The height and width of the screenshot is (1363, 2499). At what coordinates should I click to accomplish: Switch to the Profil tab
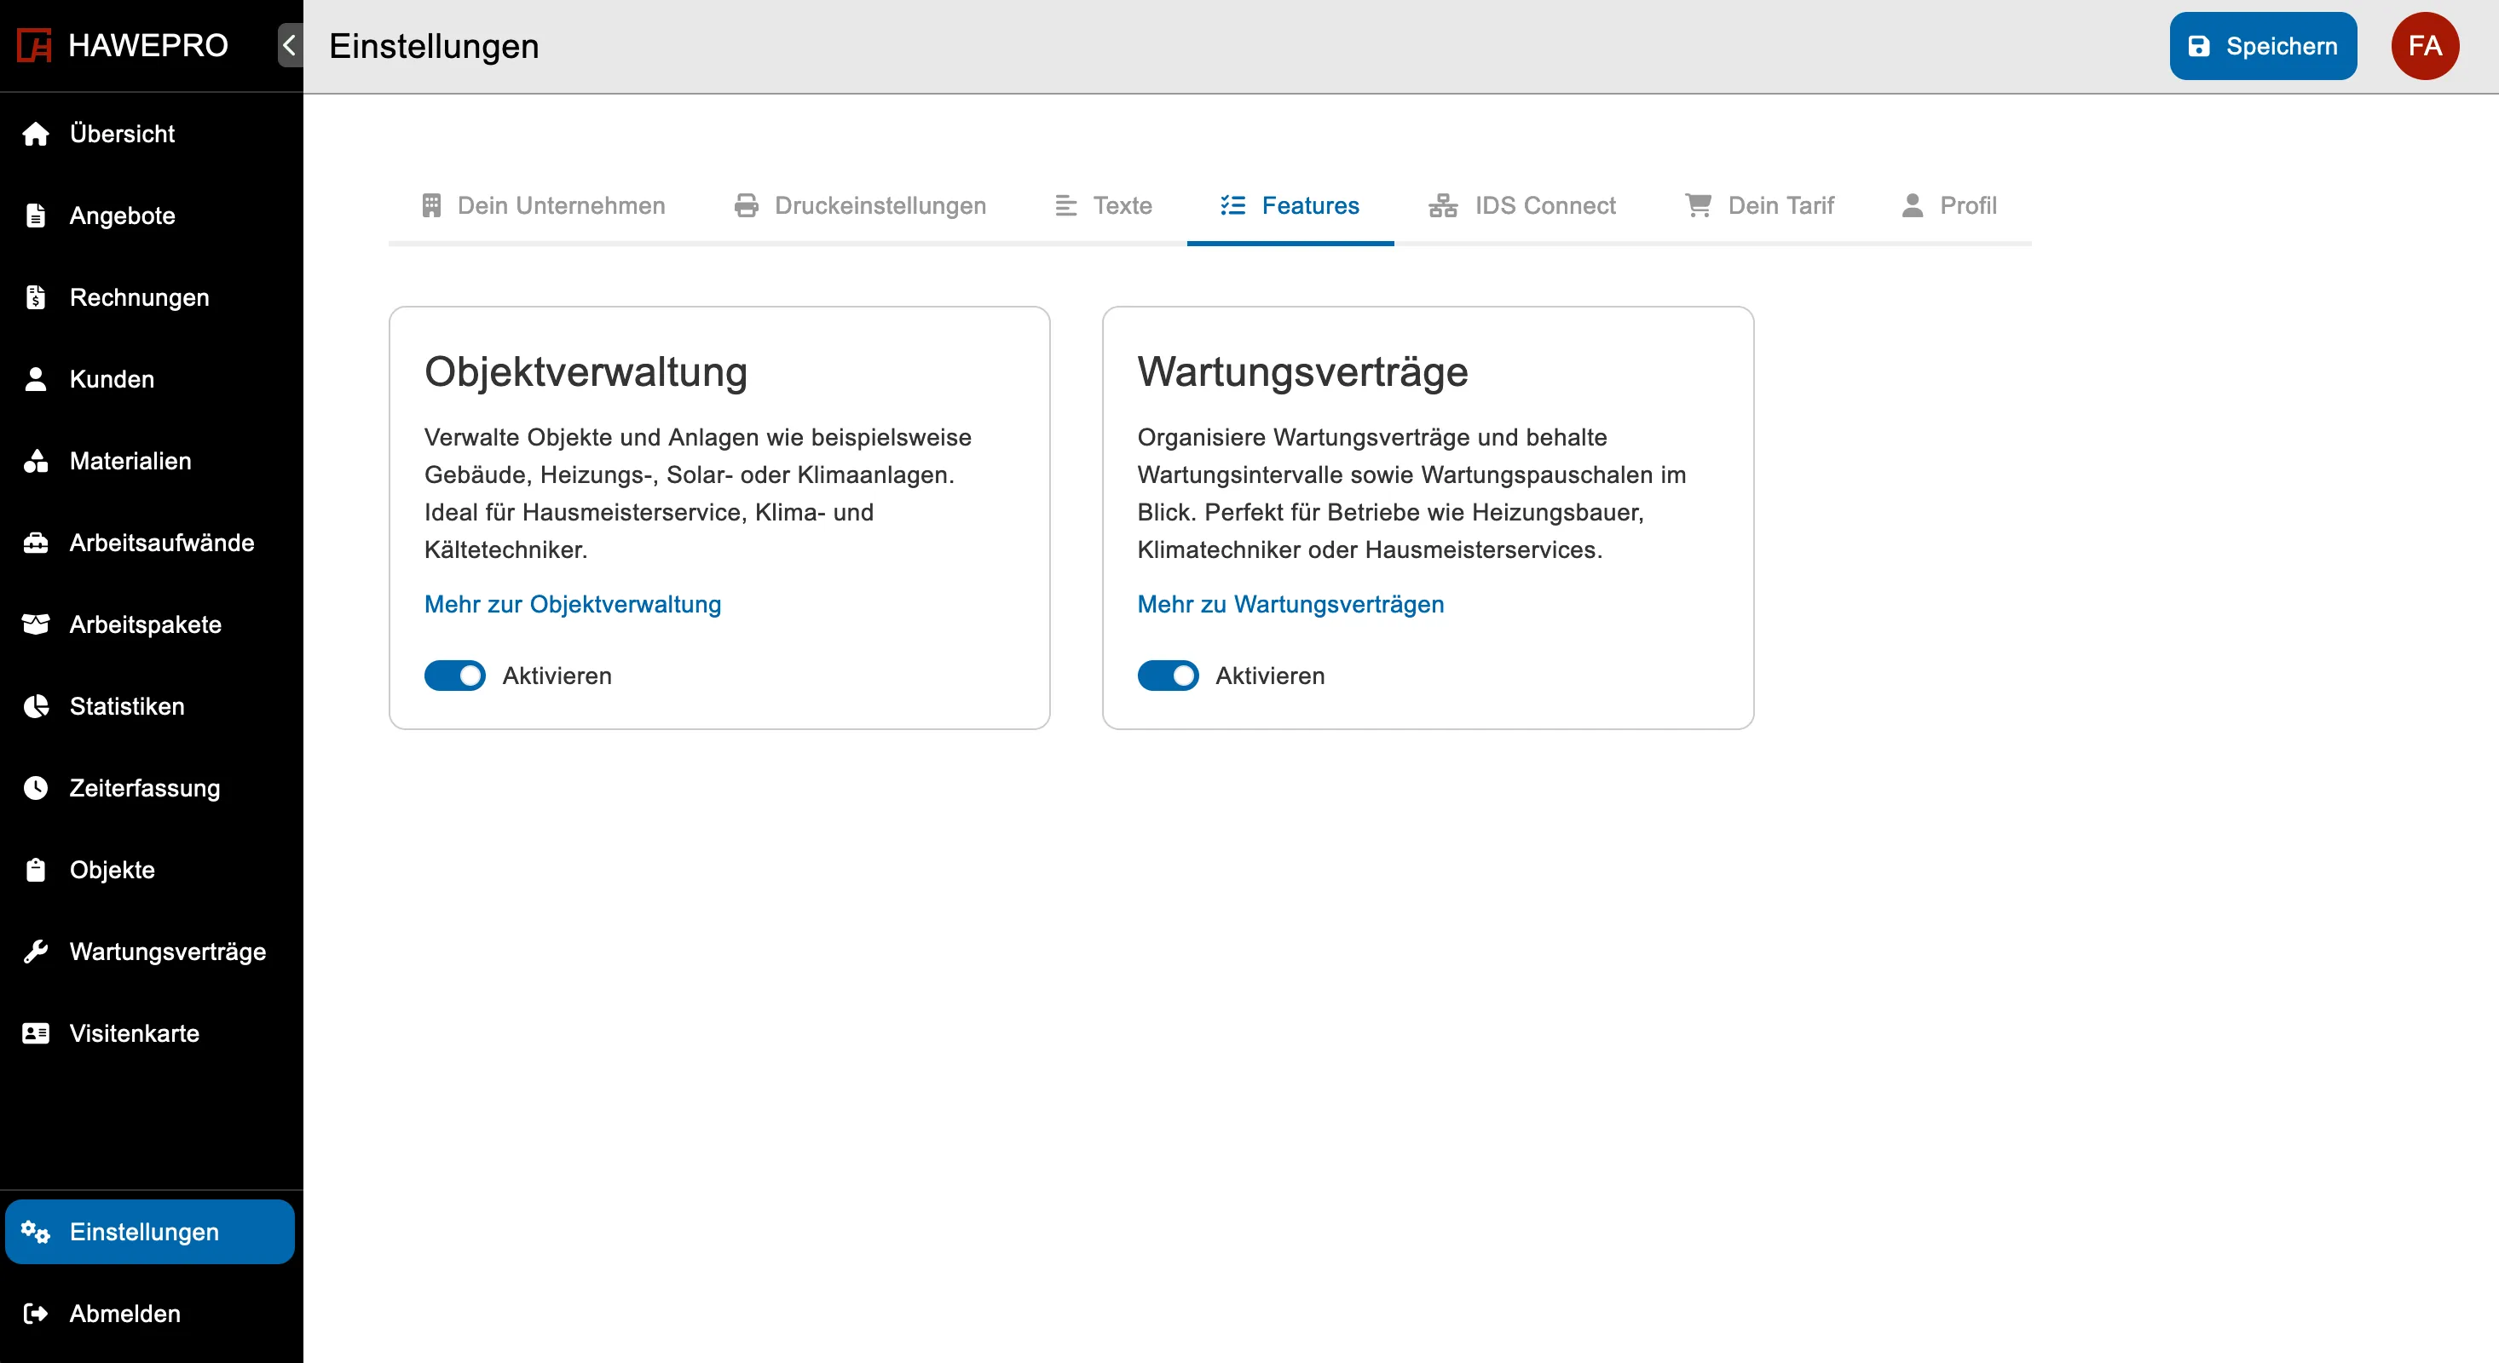1950,205
